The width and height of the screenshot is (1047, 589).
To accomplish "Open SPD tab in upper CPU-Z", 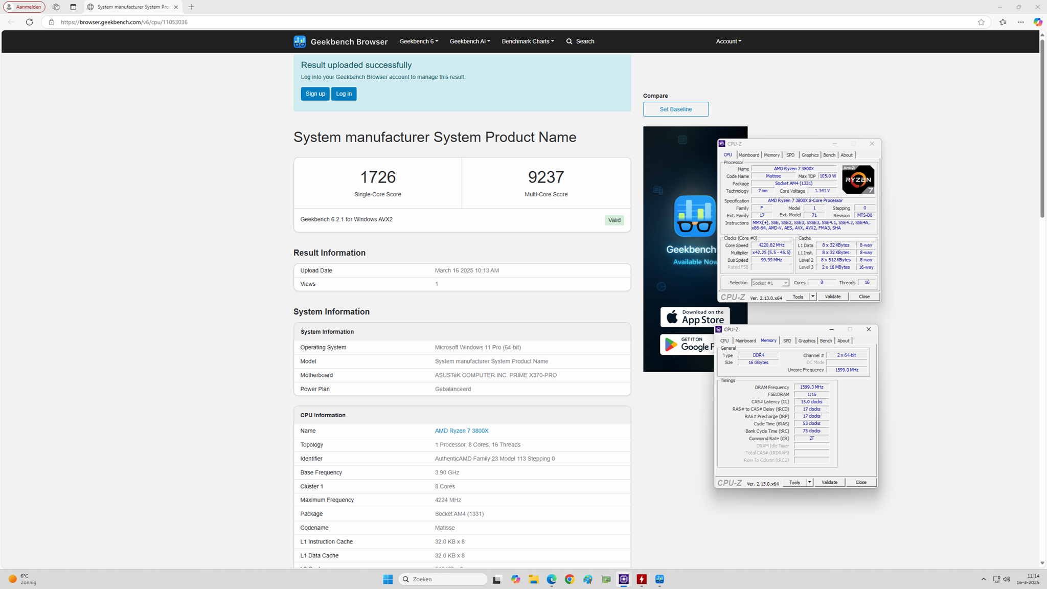I will (790, 155).
